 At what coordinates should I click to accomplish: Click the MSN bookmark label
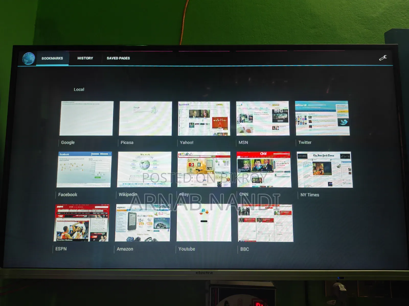point(243,143)
